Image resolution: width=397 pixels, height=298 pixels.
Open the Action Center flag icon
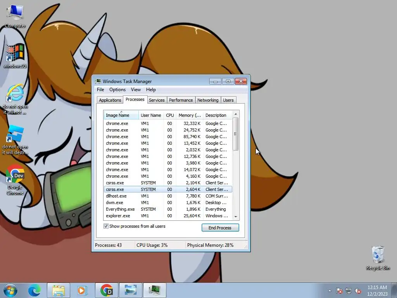(x=339, y=291)
